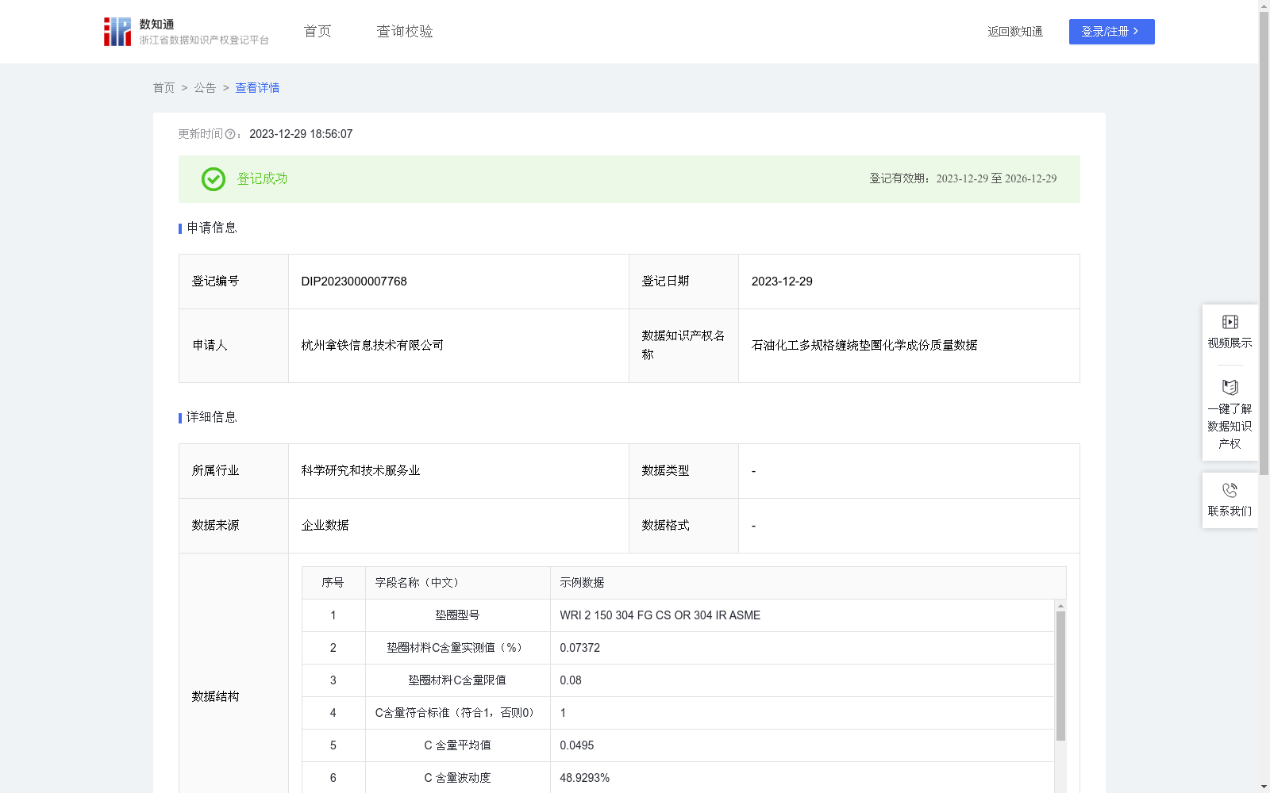Click 垫圈材料C含量实测值（%） field cell
The height and width of the screenshot is (793, 1270).
click(457, 648)
